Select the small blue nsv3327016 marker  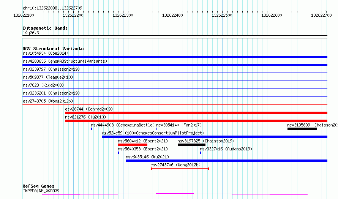pos(201,153)
